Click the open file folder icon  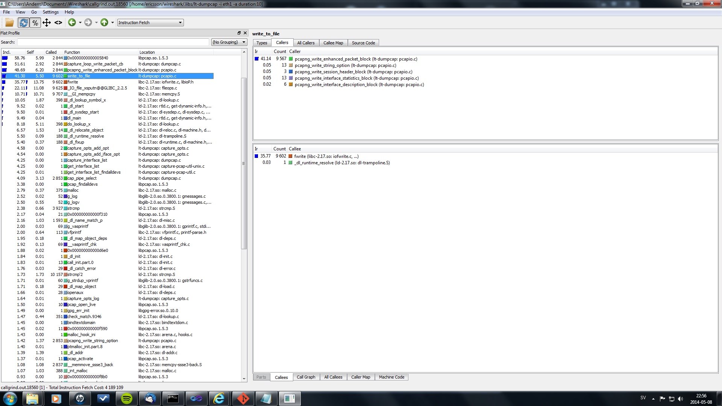coord(9,23)
